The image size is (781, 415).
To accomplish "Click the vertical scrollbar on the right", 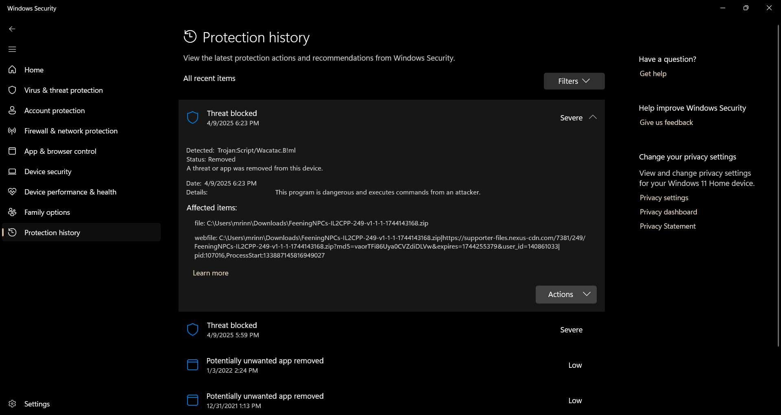I will 778,185.
